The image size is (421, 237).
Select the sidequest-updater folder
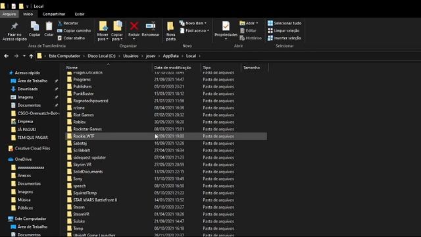coord(89,157)
